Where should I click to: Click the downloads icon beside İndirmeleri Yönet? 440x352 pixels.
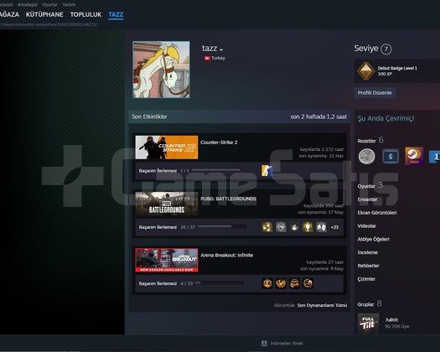coord(264,344)
